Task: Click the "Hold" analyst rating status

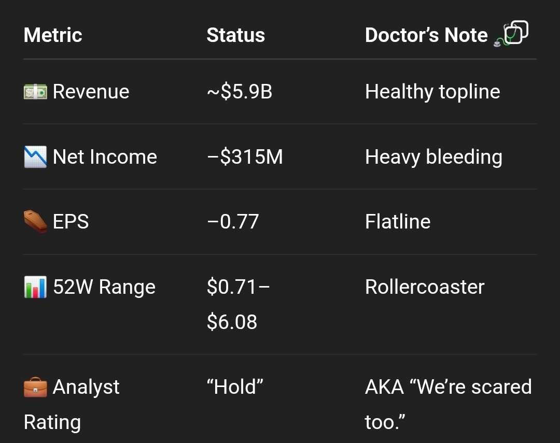Action: point(235,387)
